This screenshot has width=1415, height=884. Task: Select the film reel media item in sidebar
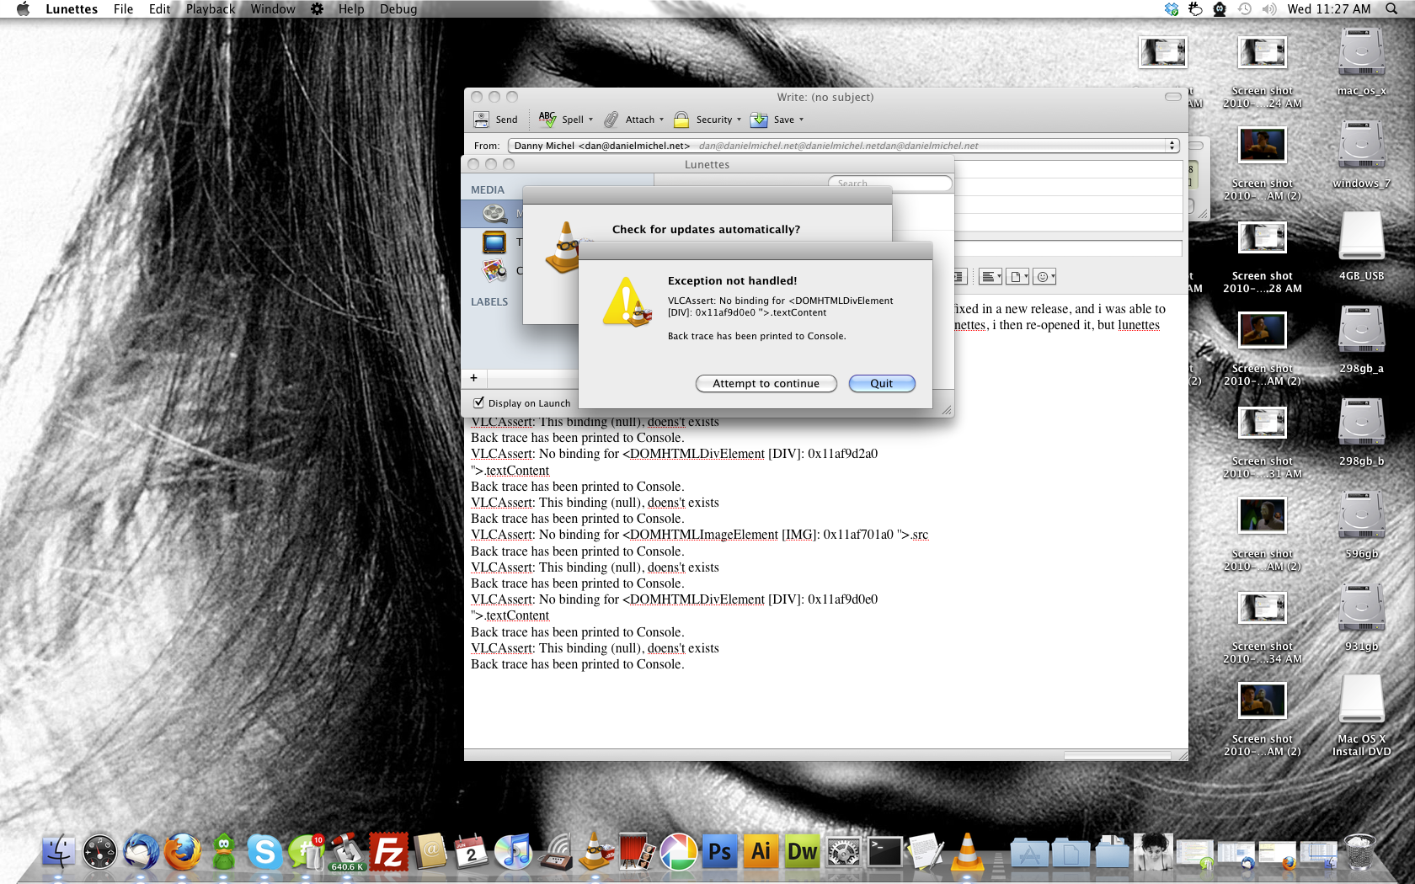[x=494, y=214]
